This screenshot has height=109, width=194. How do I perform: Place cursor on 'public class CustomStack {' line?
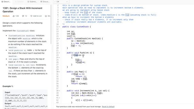point(77,27)
